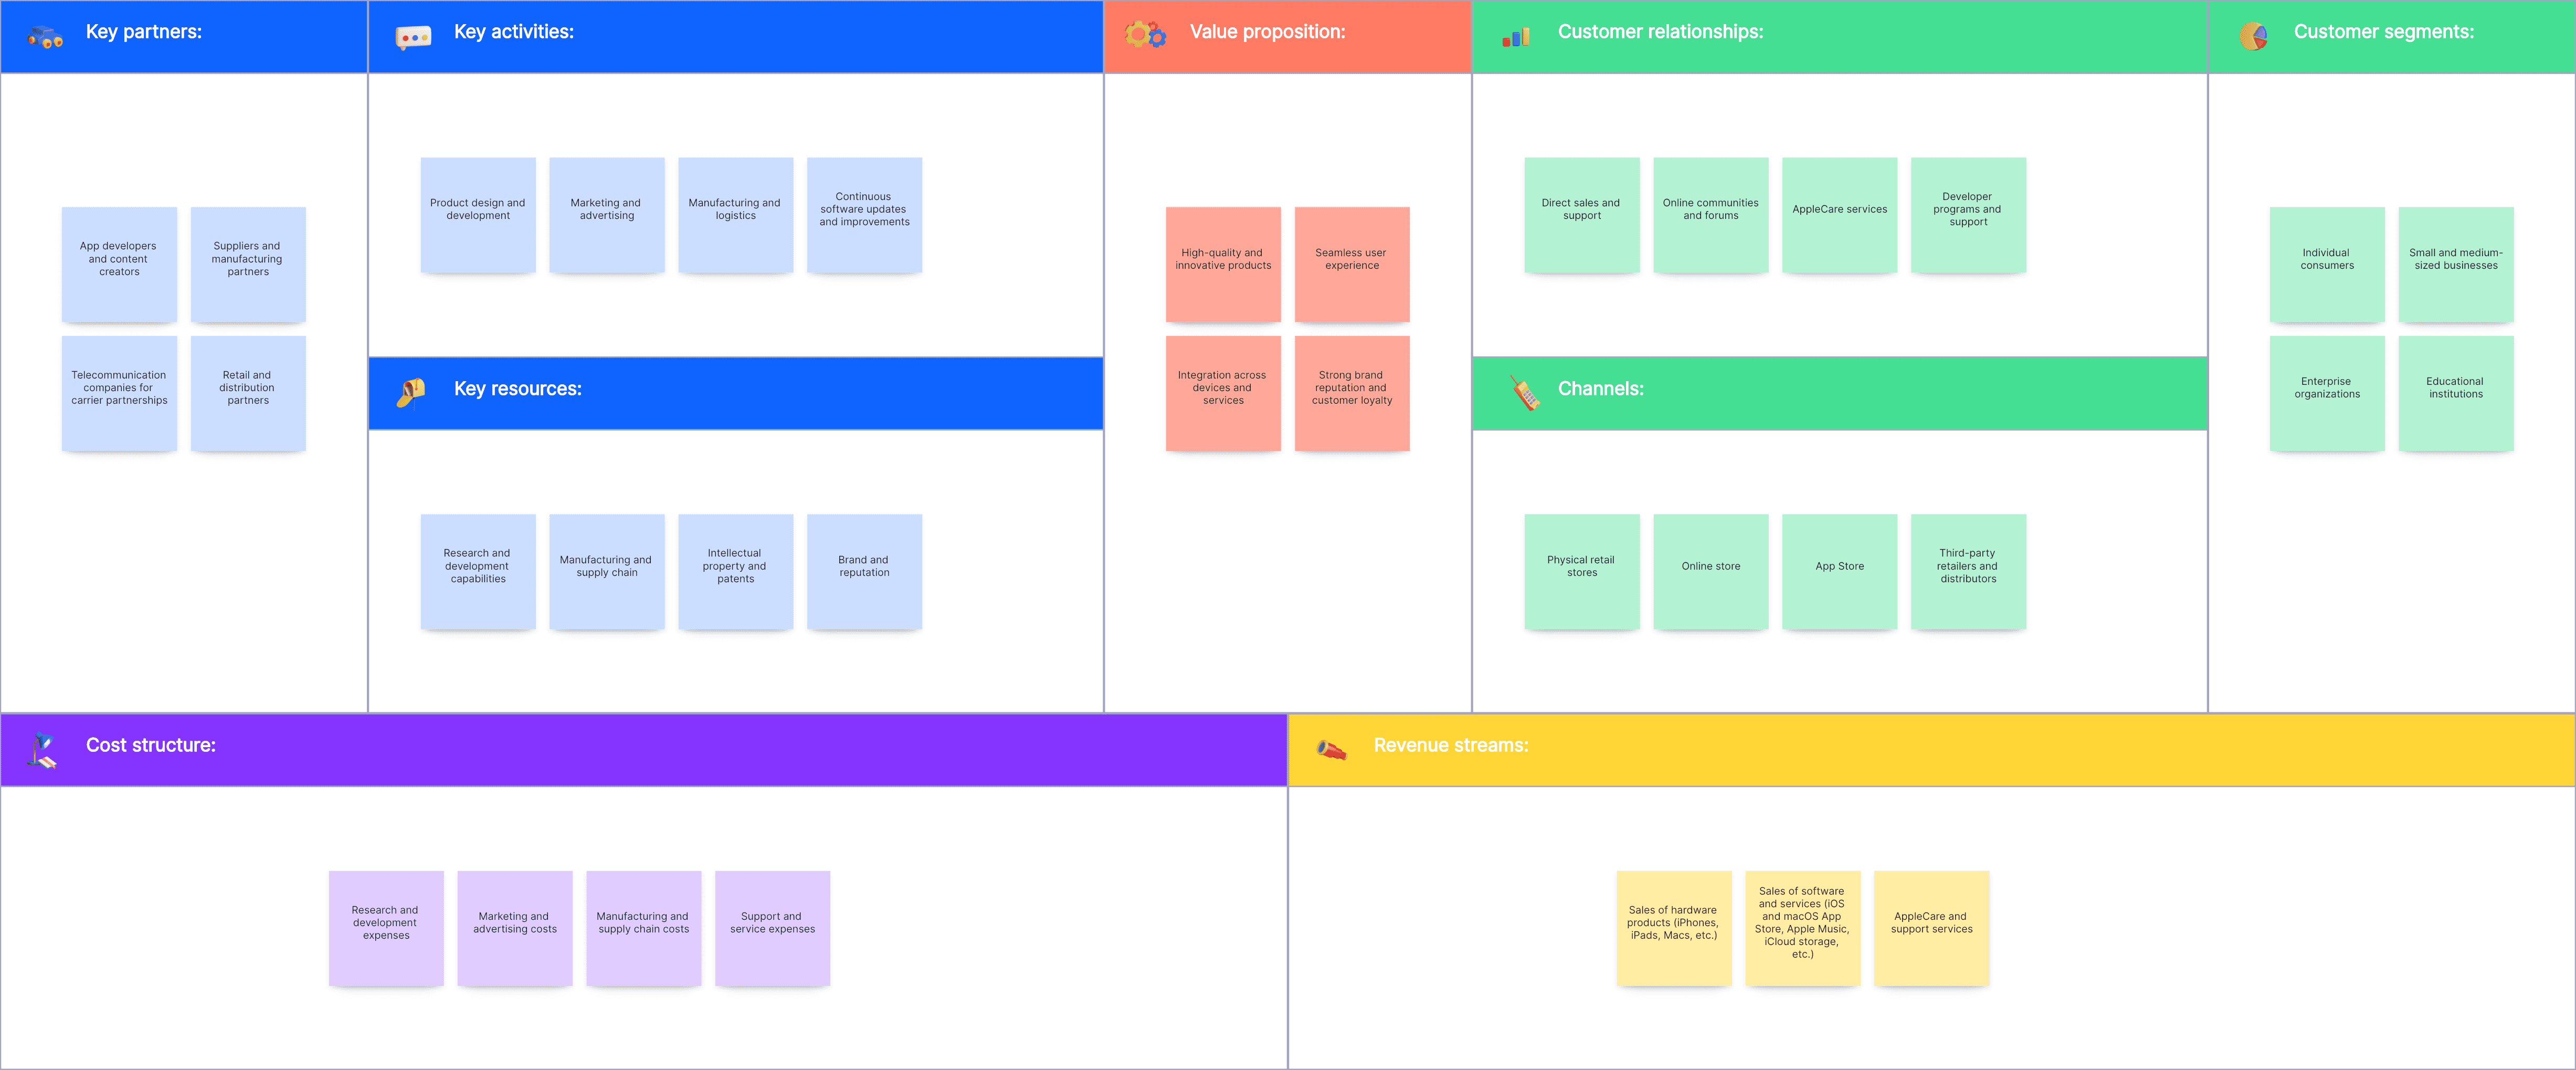
Task: Select 'Strong brand reputation and customer loyalty' note
Action: 1352,393
